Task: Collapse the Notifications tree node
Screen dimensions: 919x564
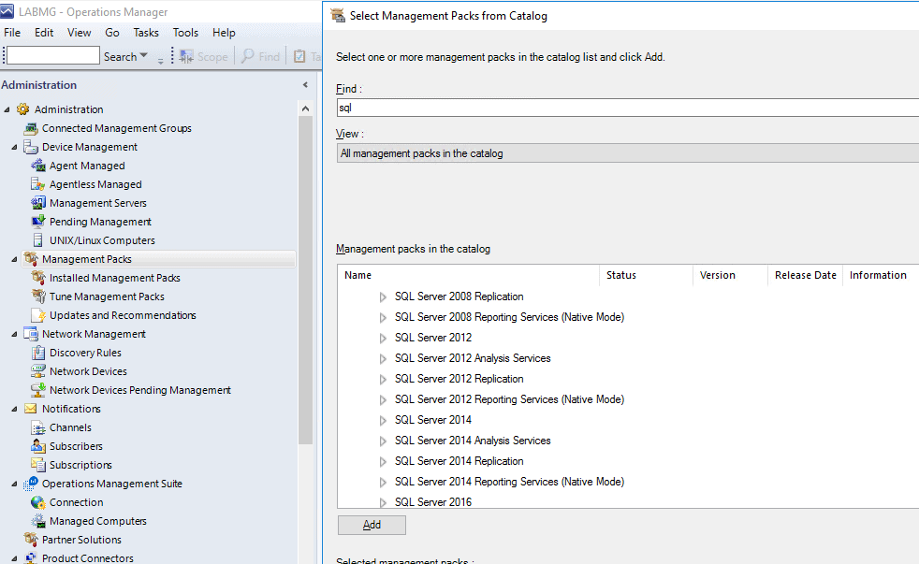Action: (x=15, y=409)
